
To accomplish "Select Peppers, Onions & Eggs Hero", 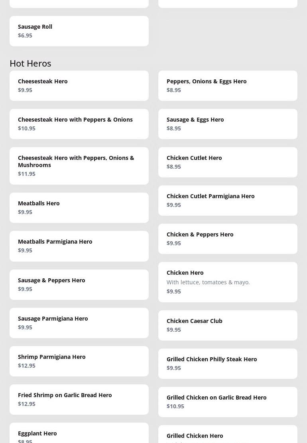I will (x=228, y=86).
